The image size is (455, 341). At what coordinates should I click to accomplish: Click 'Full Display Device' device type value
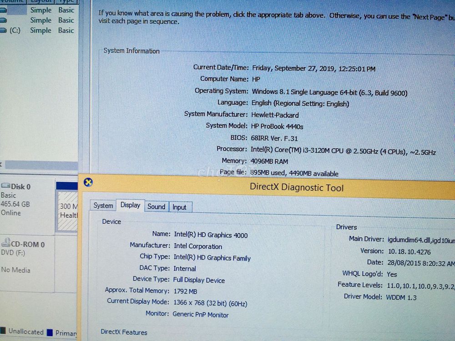click(x=199, y=280)
